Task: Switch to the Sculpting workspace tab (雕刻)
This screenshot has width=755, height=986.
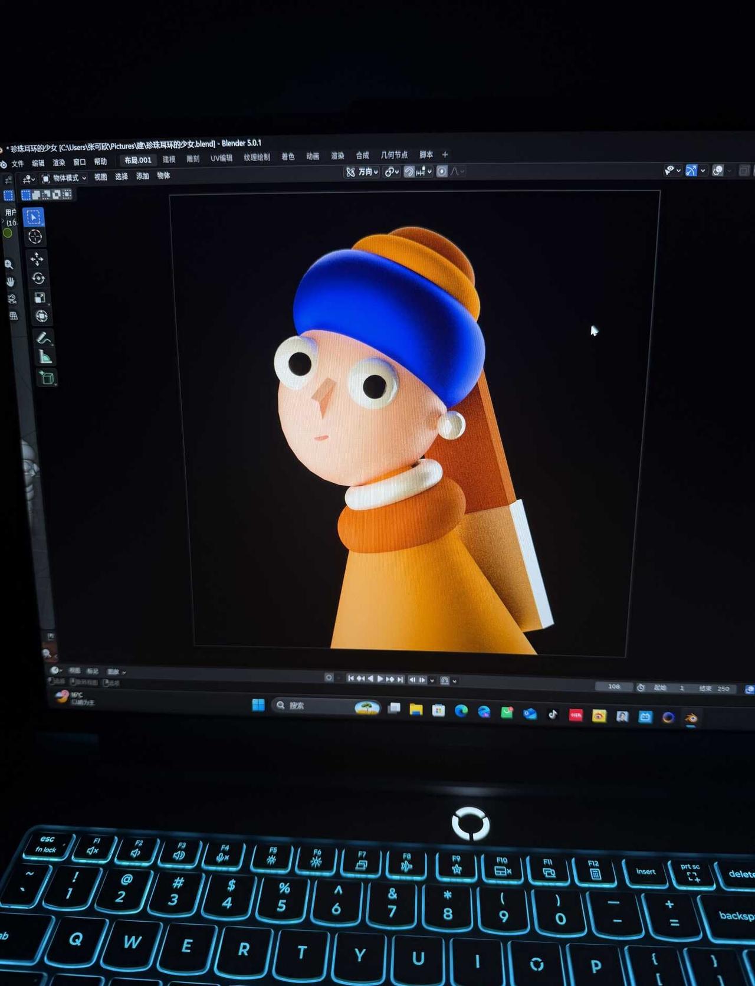Action: [x=193, y=159]
